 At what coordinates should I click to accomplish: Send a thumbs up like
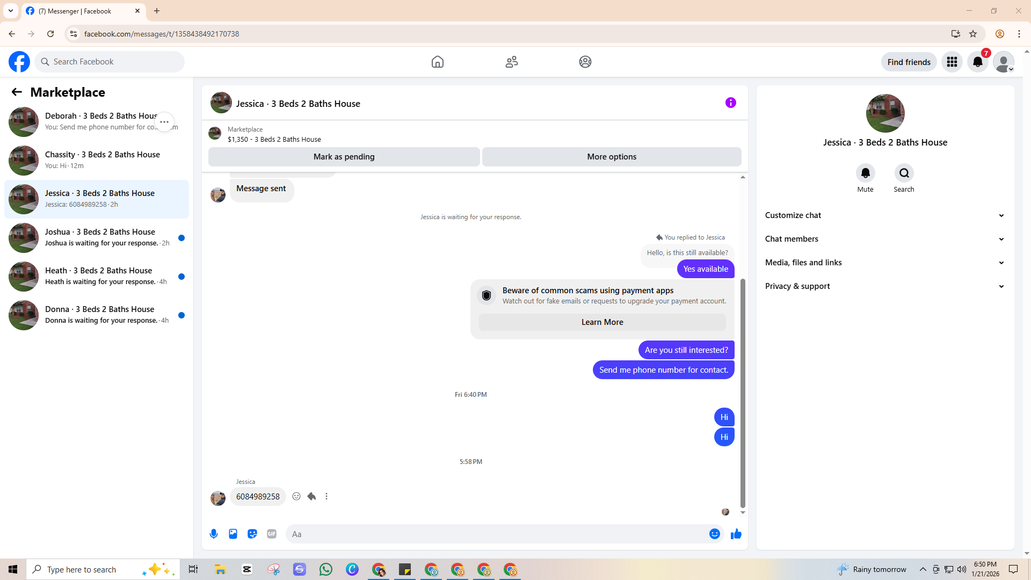tap(736, 534)
